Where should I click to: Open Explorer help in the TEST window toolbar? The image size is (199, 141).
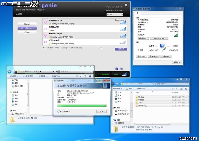click(186, 89)
